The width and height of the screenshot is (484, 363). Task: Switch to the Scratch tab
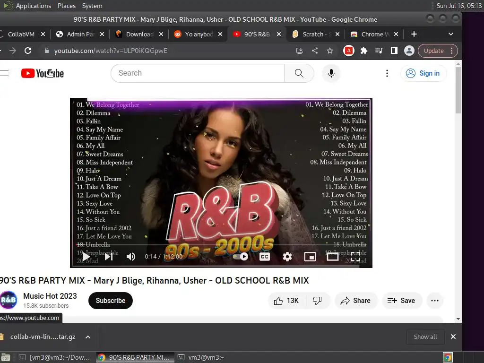[316, 34]
